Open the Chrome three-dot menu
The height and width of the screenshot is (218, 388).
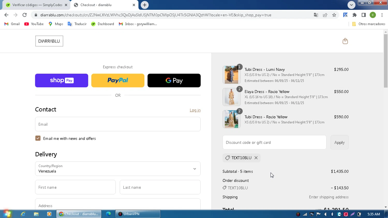pyautogui.click(x=382, y=15)
